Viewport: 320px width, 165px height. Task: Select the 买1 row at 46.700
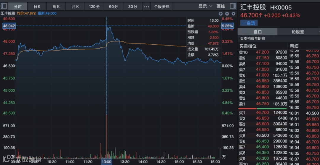(263, 113)
